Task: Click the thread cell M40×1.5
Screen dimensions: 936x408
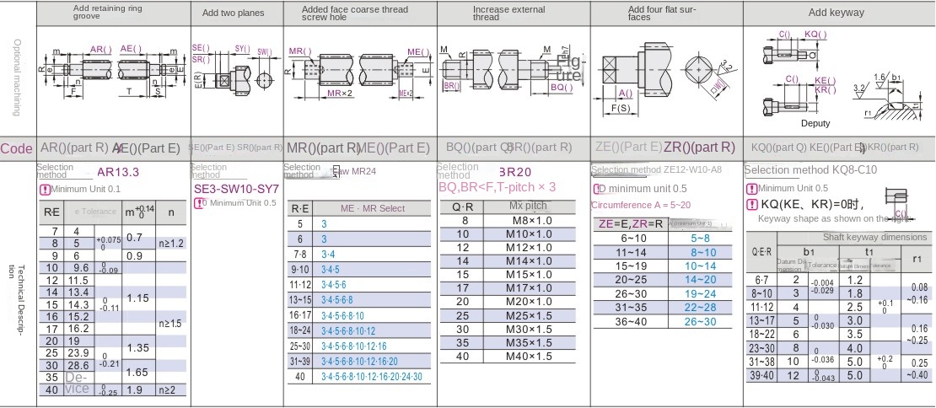Action: [529, 356]
